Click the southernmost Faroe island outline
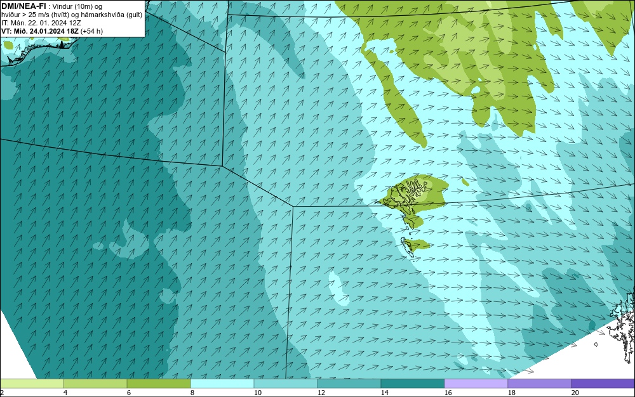Image resolution: width=635 pixels, height=397 pixels. [408, 247]
